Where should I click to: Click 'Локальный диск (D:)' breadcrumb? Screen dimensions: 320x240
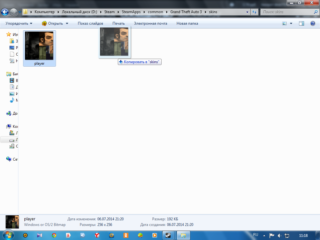coord(79,12)
